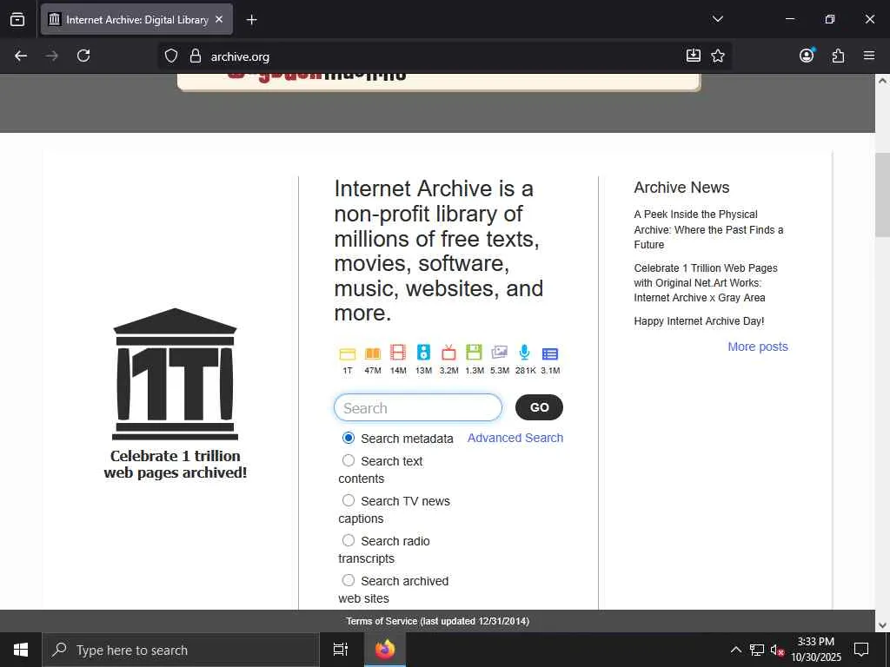Screen dimensions: 890x667
Task: Open Task View on the taskbar
Action: [x=341, y=650]
